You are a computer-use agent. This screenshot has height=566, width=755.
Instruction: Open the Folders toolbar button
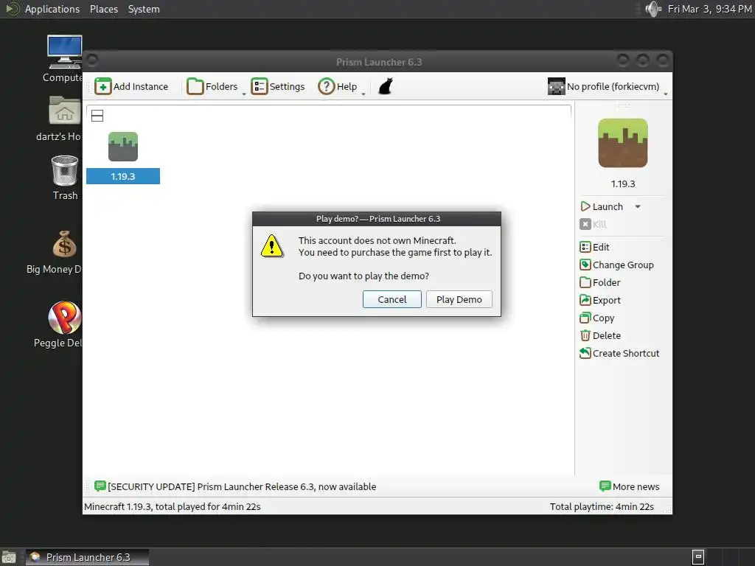pos(212,87)
